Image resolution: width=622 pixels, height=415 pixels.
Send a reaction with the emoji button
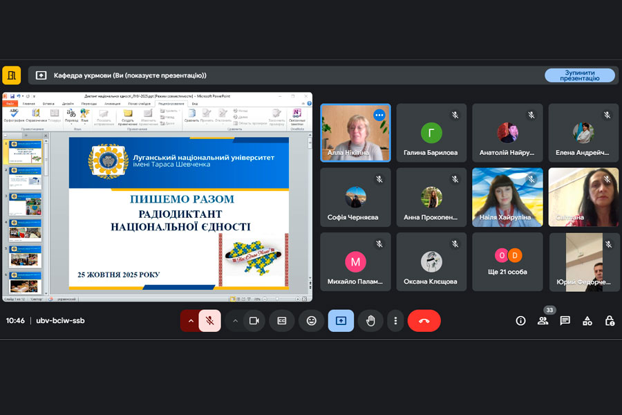coord(312,320)
